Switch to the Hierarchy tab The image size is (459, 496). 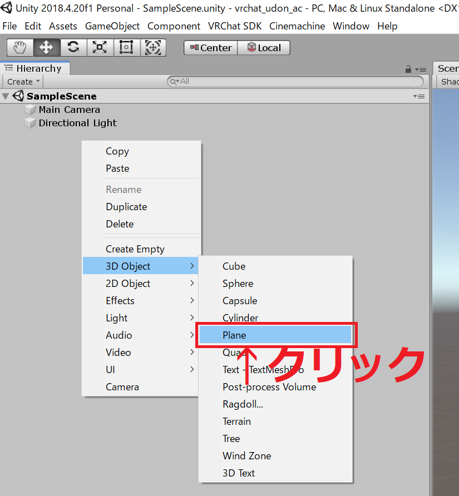(x=35, y=68)
